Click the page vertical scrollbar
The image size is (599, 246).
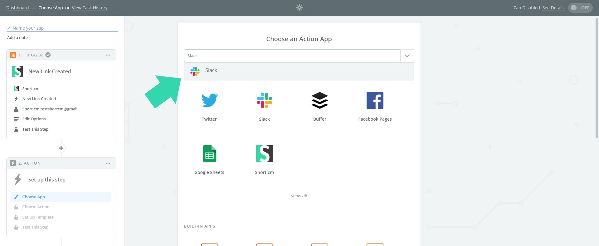tap(597, 78)
